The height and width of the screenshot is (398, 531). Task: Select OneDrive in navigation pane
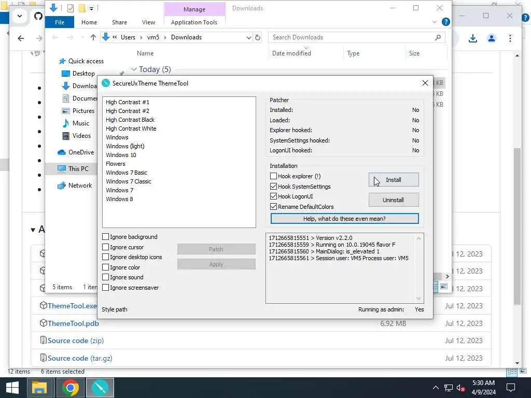(x=76, y=152)
